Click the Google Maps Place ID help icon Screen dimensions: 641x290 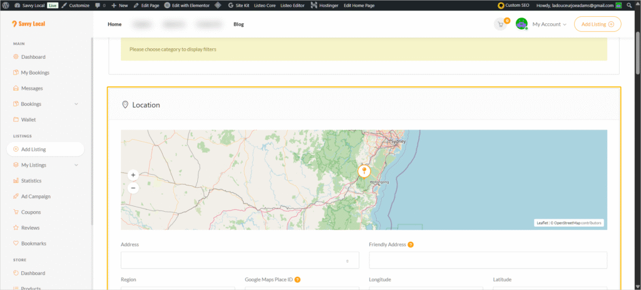297,279
